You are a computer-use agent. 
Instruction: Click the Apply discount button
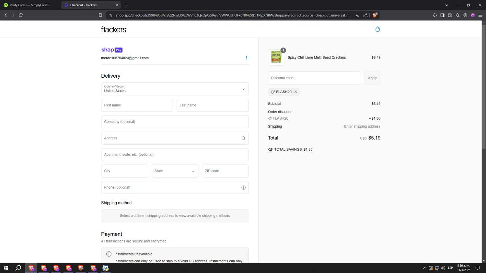tap(372, 78)
